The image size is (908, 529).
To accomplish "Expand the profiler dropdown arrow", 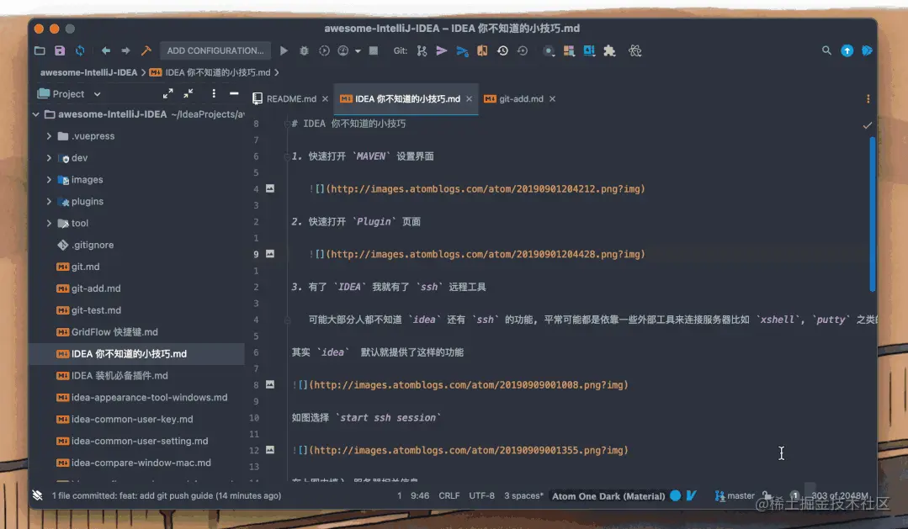I will click(358, 51).
